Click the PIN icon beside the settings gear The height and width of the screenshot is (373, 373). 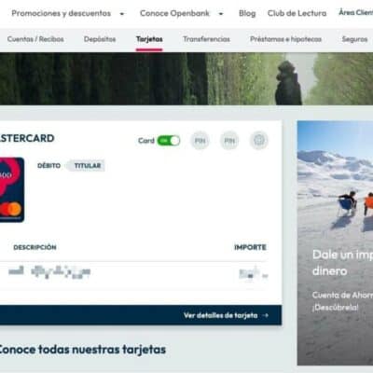tap(229, 141)
